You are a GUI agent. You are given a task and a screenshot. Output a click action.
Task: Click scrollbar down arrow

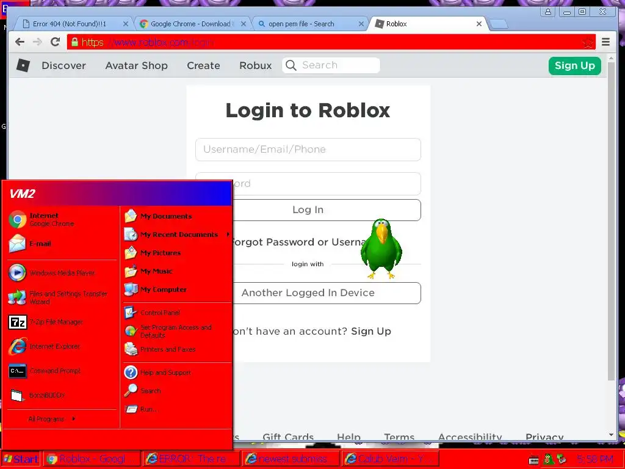click(x=611, y=435)
